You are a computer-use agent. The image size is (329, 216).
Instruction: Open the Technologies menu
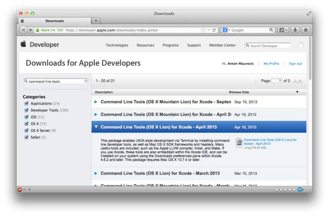coord(117,45)
